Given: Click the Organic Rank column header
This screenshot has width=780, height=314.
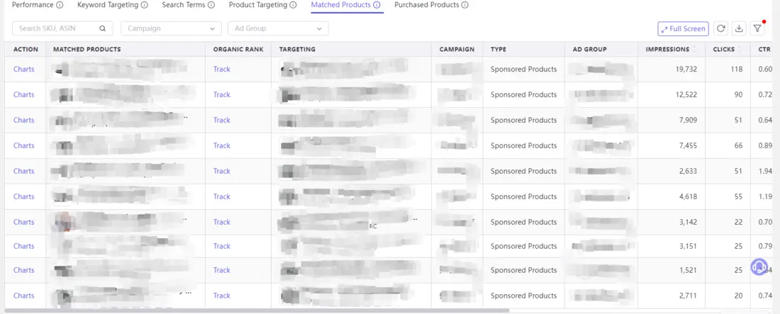Looking at the screenshot, I should click(238, 50).
